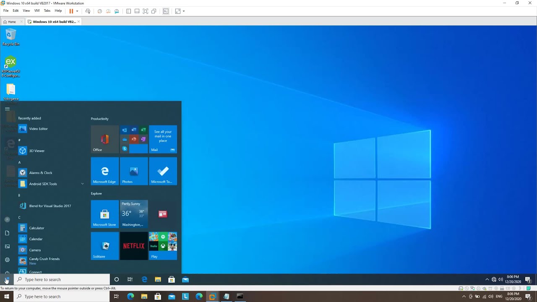Open the Solitaire tile

[x=105, y=246]
